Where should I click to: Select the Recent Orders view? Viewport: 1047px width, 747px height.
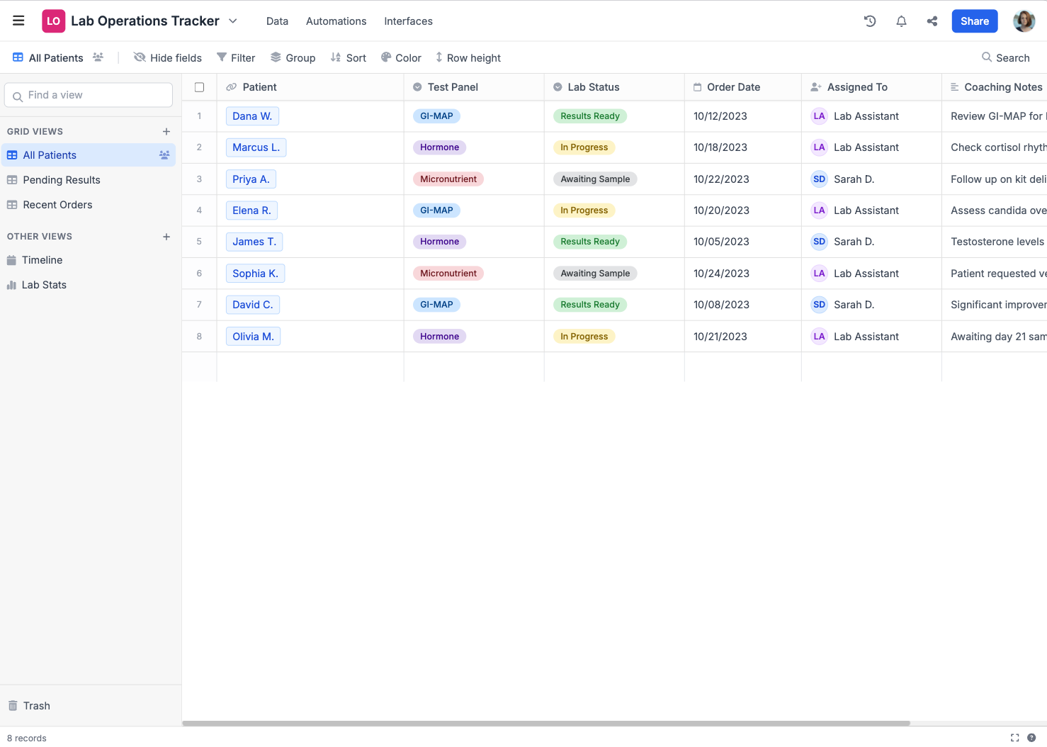tap(89, 205)
